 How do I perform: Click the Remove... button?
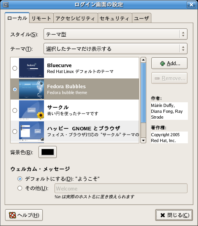169,78
